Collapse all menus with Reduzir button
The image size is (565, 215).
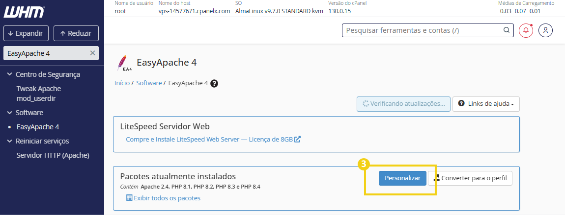pyautogui.click(x=76, y=33)
